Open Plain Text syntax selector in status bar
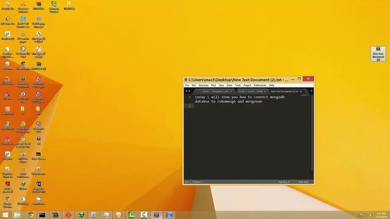The image size is (390, 219). tap(303, 182)
